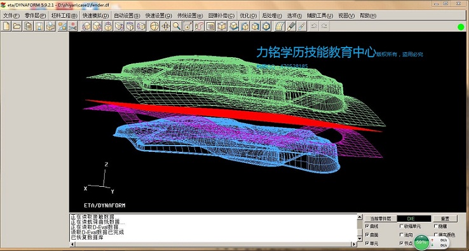Open the 传统设置 menu
The image size is (469, 251).
click(x=190, y=15)
